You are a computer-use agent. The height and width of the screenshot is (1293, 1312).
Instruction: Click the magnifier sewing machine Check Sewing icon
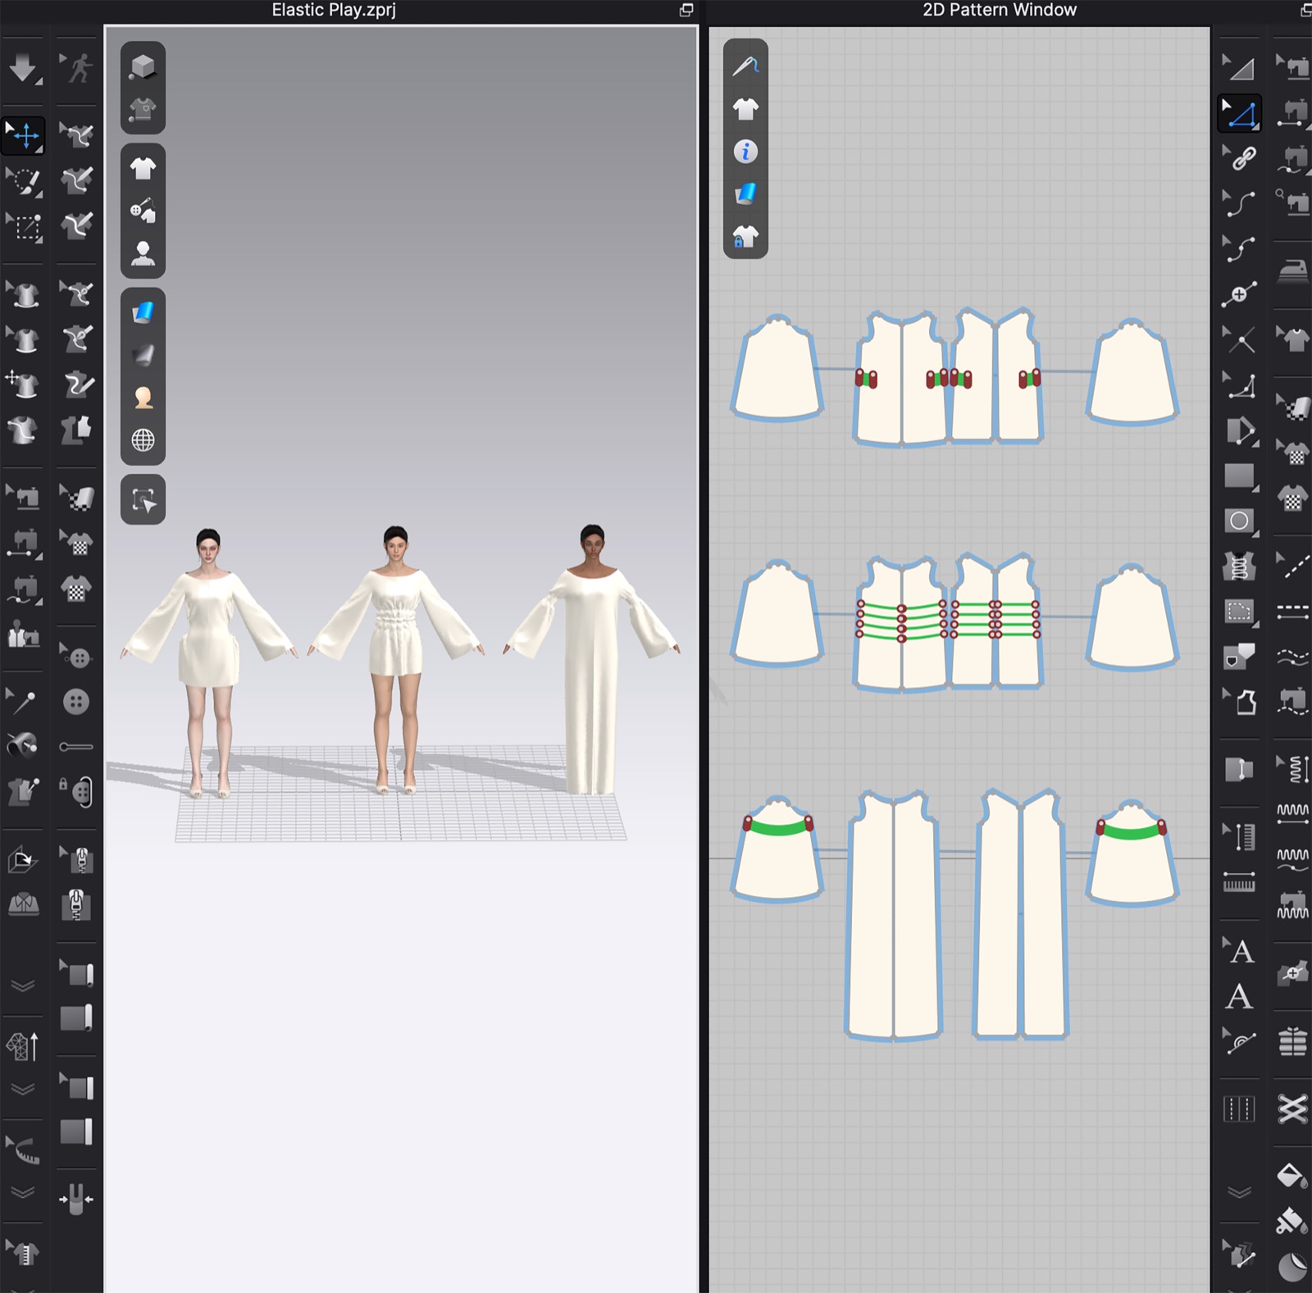click(x=1293, y=201)
